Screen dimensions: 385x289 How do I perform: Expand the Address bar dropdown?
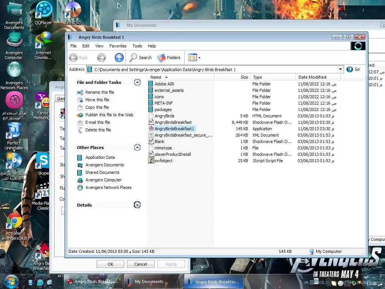(340, 69)
